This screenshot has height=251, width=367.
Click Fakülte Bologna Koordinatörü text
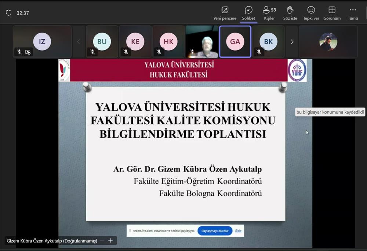(210, 193)
